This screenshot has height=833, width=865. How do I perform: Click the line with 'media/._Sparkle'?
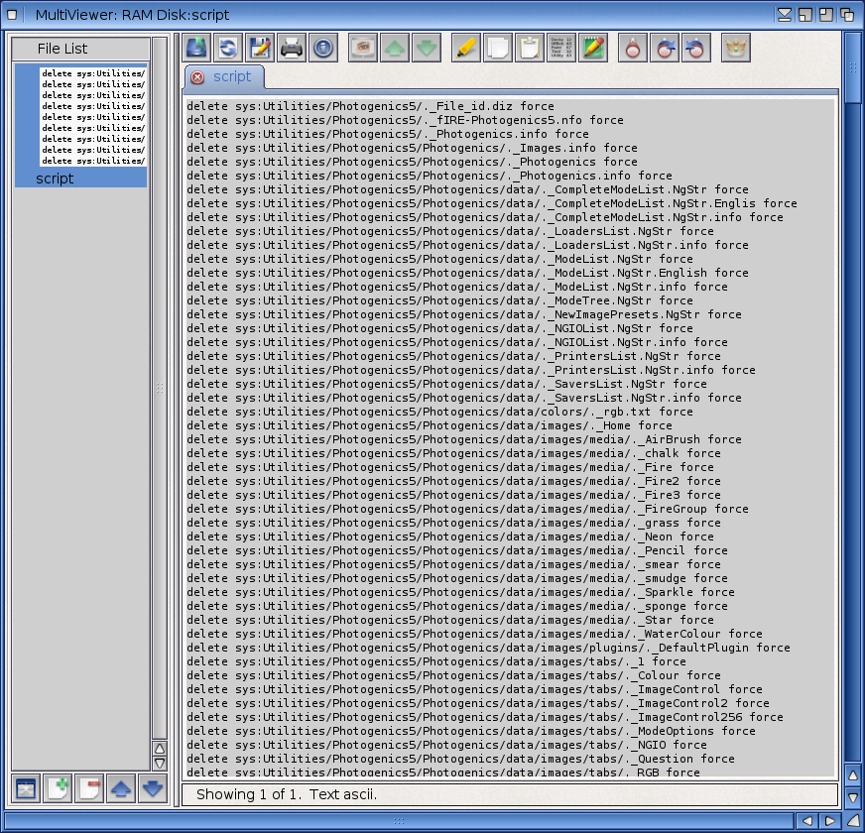460,591
